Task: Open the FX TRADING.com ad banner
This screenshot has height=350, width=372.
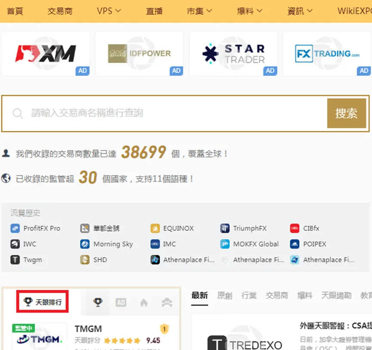Action: tap(327, 54)
